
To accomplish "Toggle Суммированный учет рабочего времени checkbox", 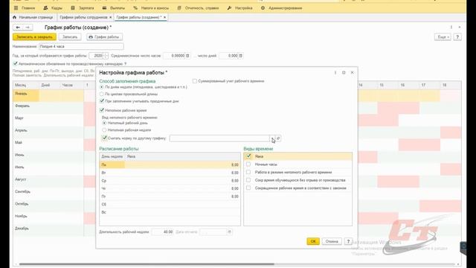I will 195,81.
